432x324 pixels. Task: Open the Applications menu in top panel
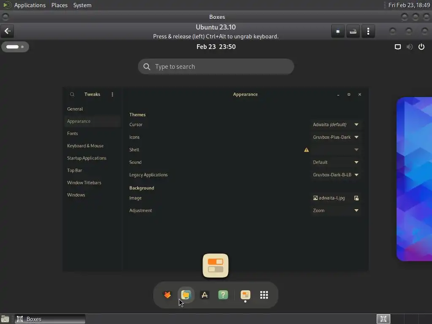(x=30, y=5)
